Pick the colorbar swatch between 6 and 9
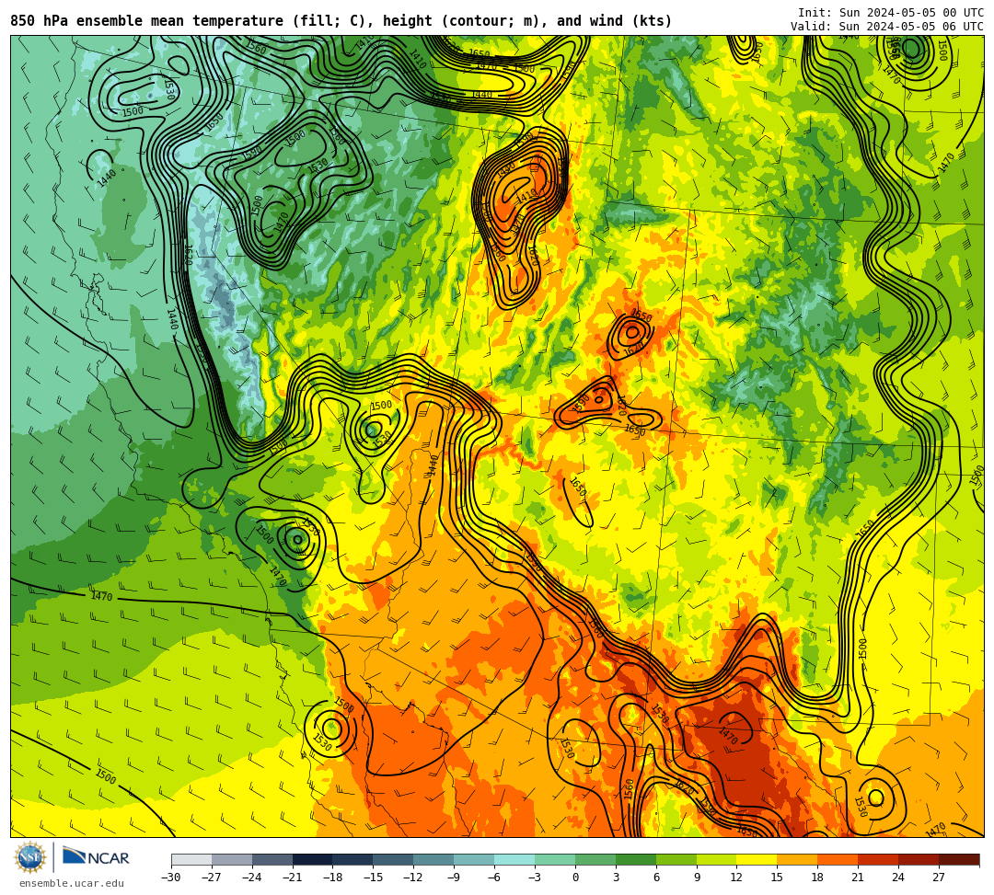 point(676,859)
